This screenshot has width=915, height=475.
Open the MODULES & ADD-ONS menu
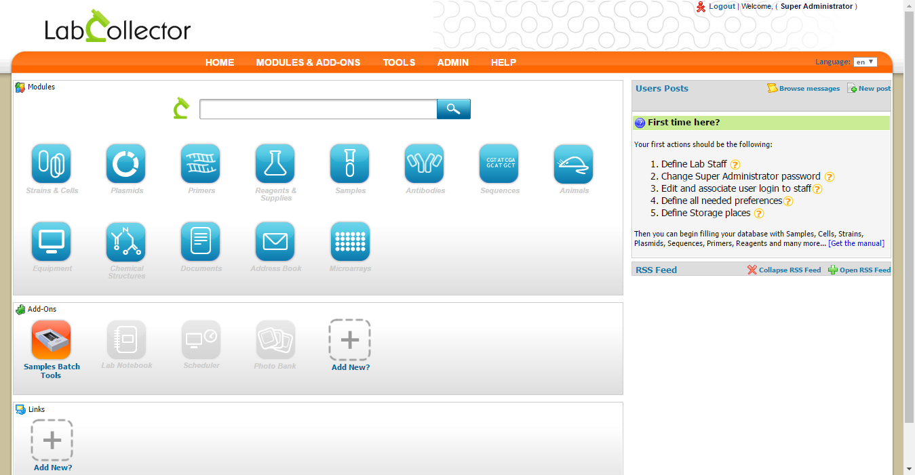(x=309, y=62)
